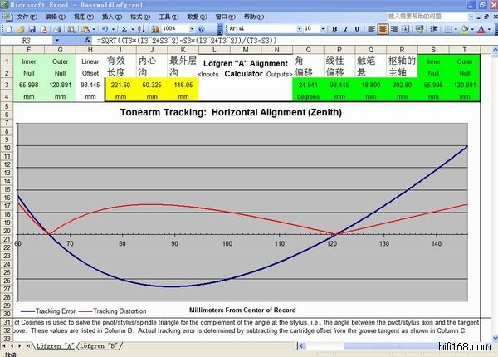Expand the font size dropdown
This screenshot has height=357, width=498.
click(x=322, y=28)
